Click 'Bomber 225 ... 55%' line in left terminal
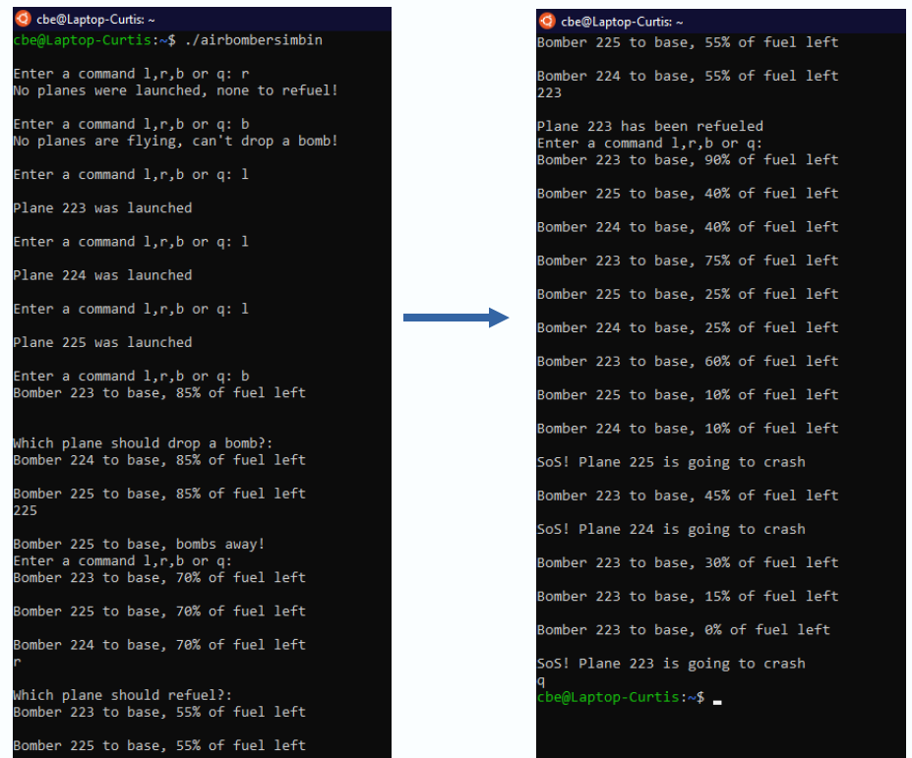This screenshot has width=912, height=758. coord(159,746)
